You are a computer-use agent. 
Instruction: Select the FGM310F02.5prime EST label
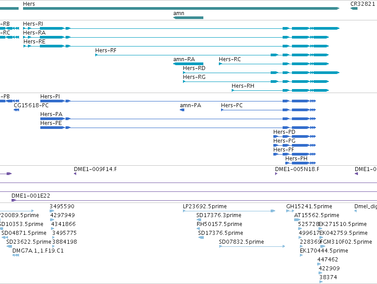coord(346,242)
